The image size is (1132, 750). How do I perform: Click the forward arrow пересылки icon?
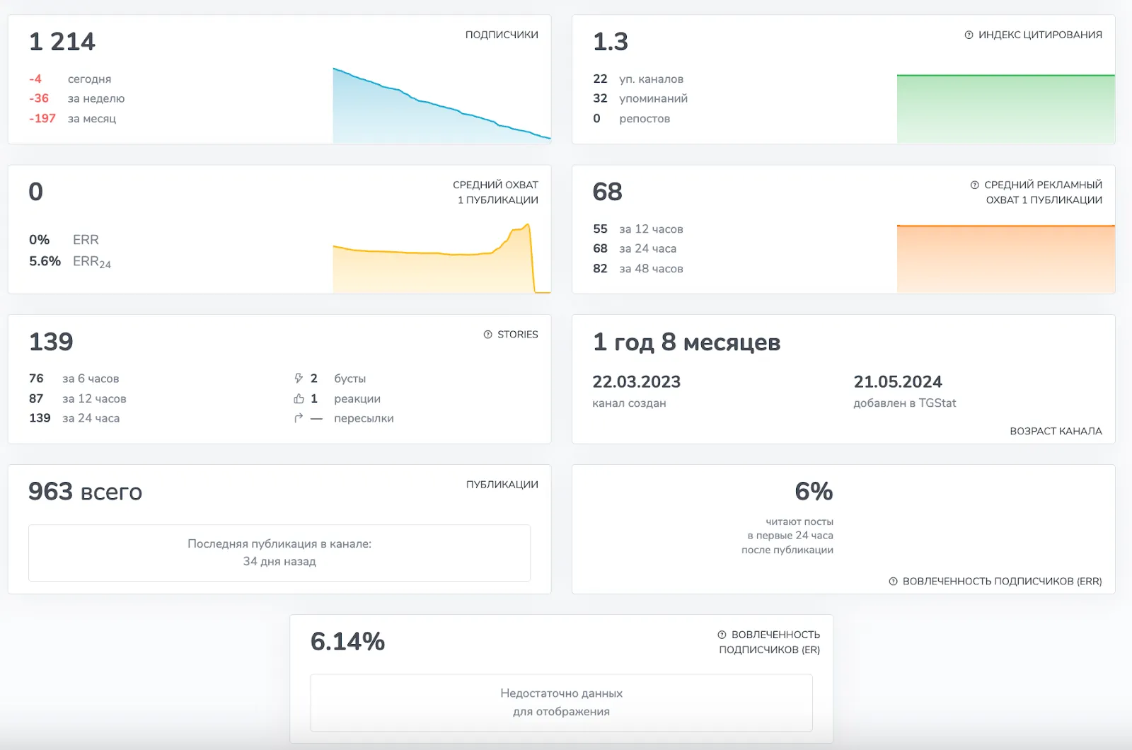coord(299,418)
